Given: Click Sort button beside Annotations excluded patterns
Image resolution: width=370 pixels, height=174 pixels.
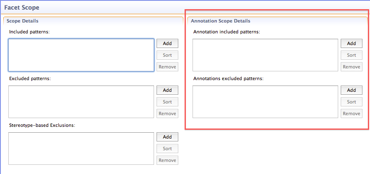Looking at the screenshot, I should click(x=351, y=102).
